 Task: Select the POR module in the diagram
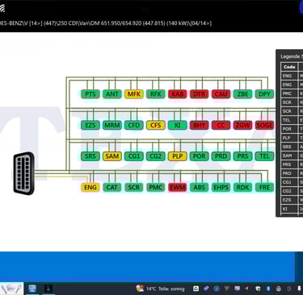[x=200, y=156]
